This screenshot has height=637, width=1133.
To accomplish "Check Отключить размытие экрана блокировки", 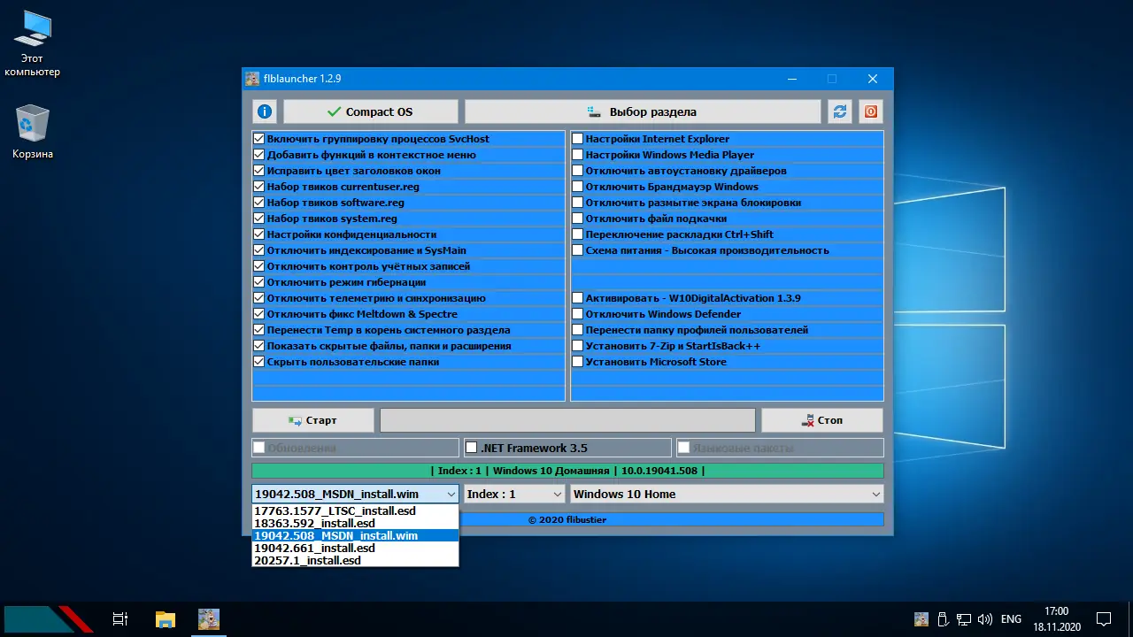I will (578, 203).
